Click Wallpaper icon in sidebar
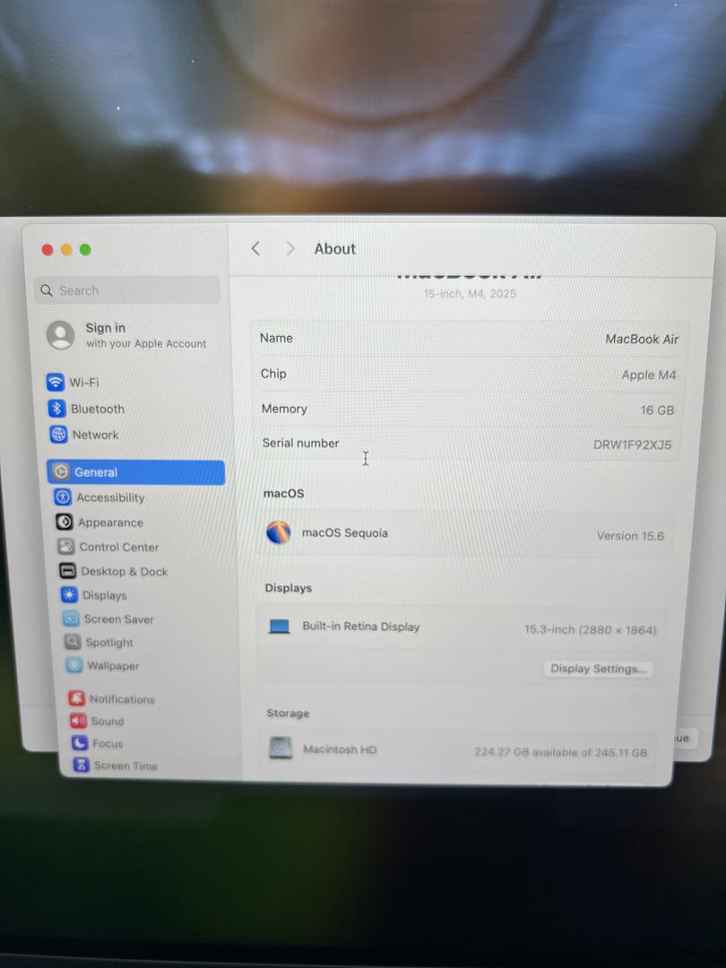Viewport: 726px width, 968px height. pyautogui.click(x=74, y=665)
